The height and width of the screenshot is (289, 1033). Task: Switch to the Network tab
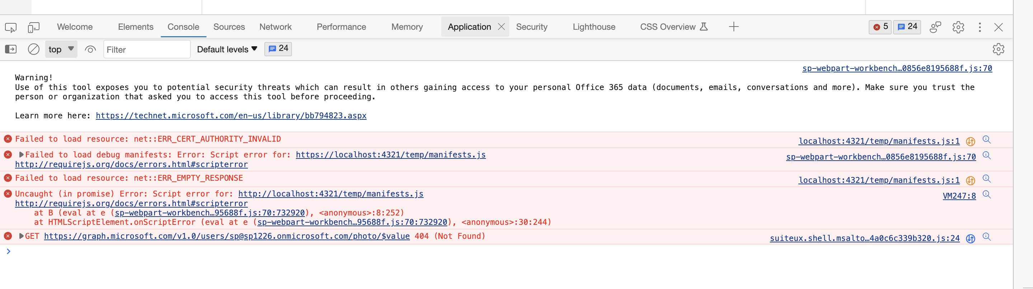[x=275, y=27]
